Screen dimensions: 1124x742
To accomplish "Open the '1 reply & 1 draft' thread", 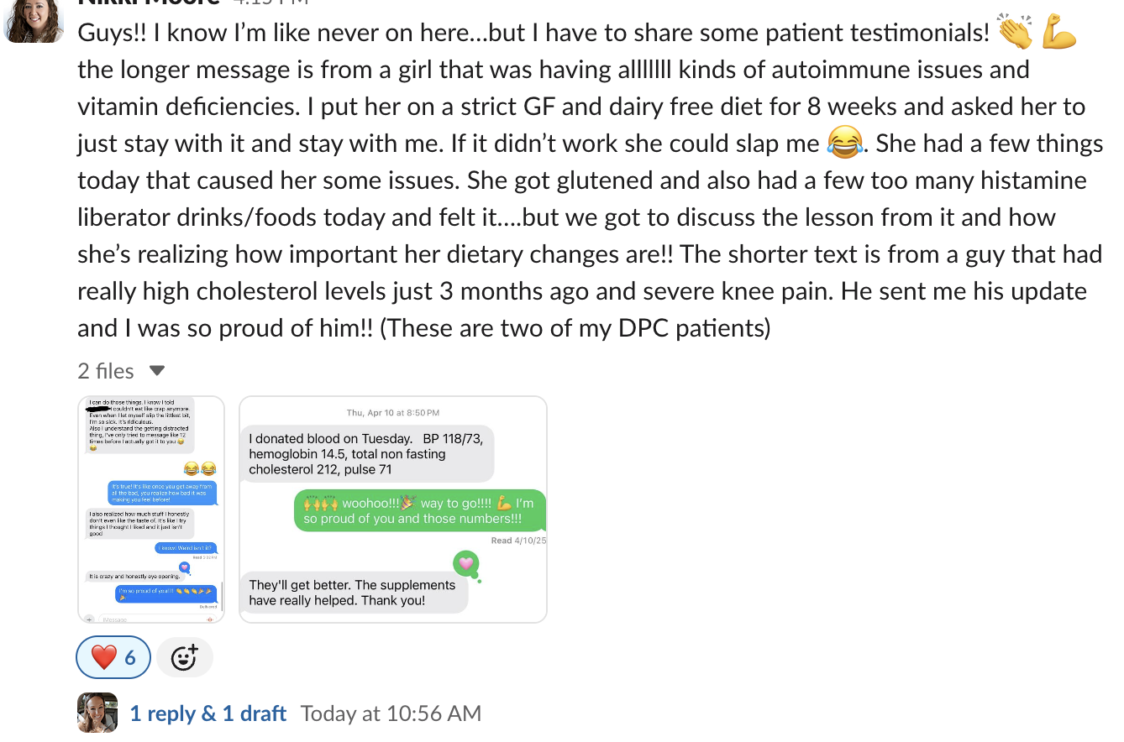I will 207,713.
